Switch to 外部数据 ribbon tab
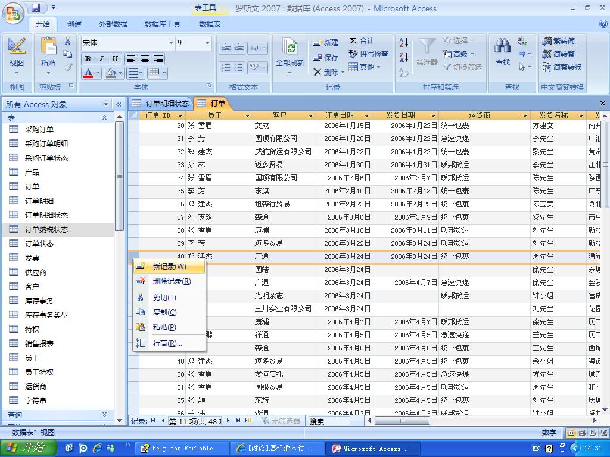The width and height of the screenshot is (610, 457). coord(113,24)
